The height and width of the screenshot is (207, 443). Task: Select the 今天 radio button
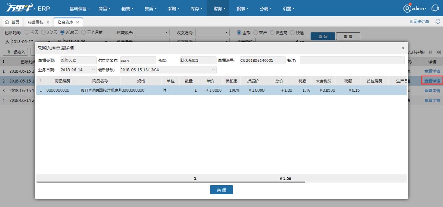point(27,32)
